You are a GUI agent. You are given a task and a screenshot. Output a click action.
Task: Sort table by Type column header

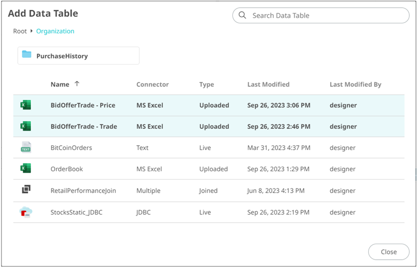tap(206, 84)
